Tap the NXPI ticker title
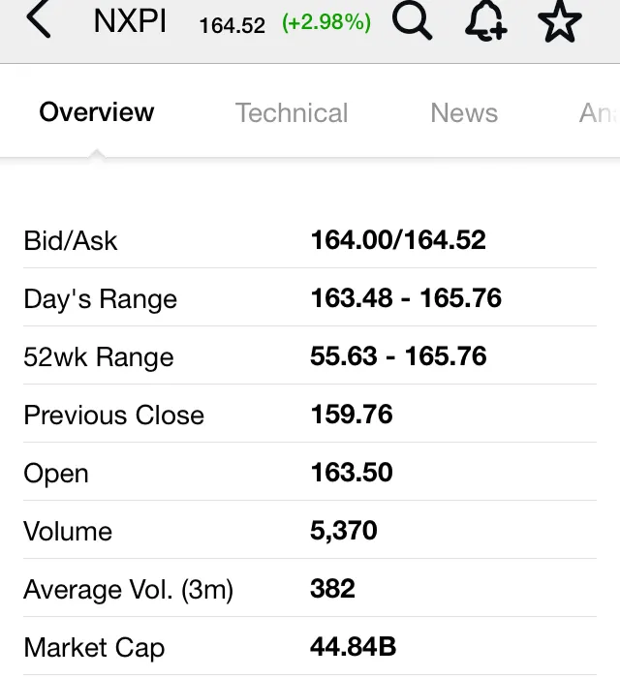Screen dimensions: 620x677 [x=130, y=21]
